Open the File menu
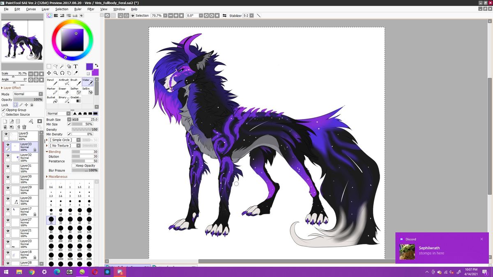This screenshot has width=493, height=277. (x=6, y=9)
